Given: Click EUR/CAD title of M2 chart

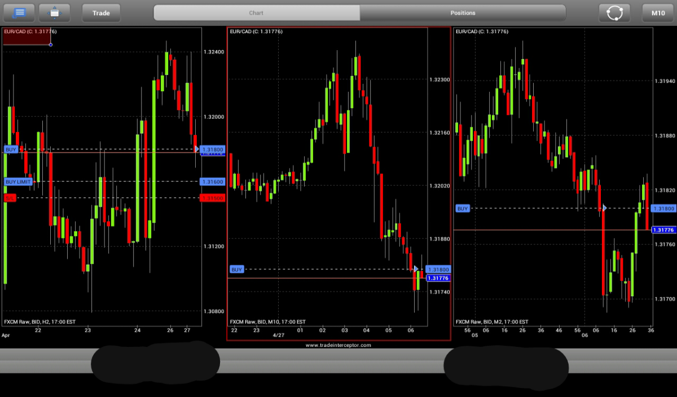Looking at the screenshot, I should tap(482, 32).
